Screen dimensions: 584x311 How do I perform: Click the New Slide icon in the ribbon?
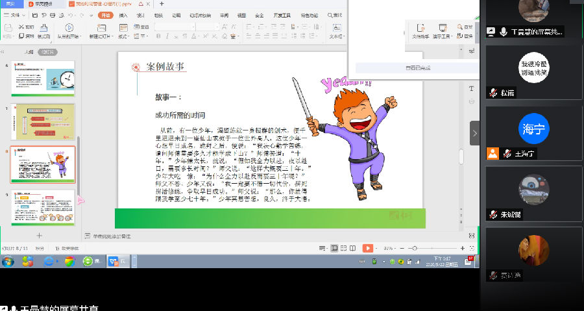[101, 28]
